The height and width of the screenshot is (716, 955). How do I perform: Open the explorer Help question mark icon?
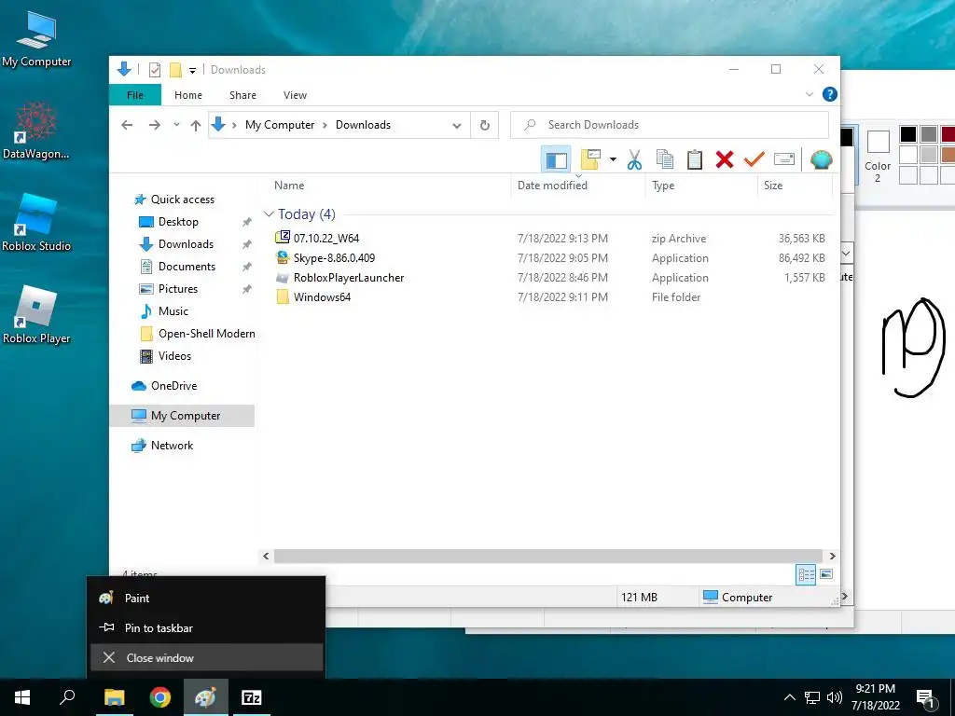click(x=829, y=94)
